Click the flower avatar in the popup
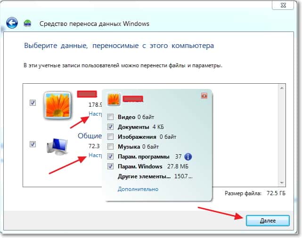 (114, 99)
